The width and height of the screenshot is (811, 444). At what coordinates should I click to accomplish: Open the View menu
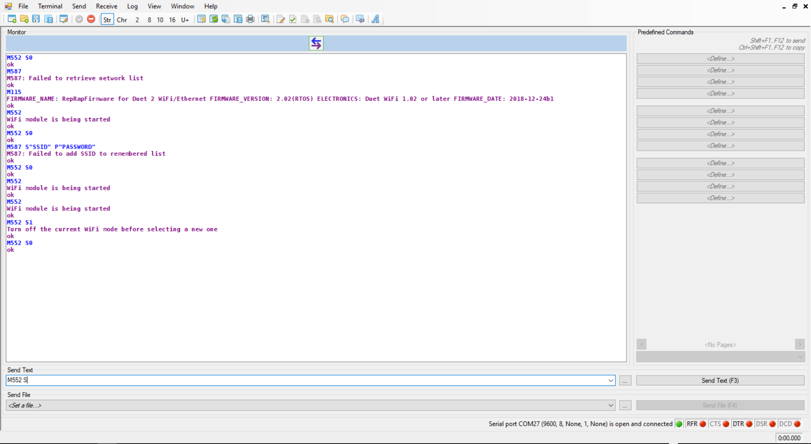coord(154,6)
